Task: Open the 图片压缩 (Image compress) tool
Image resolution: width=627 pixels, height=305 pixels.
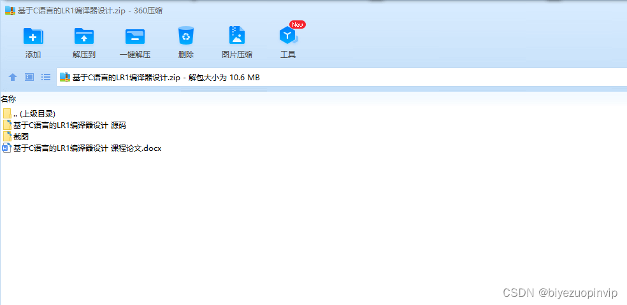Action: 237,36
